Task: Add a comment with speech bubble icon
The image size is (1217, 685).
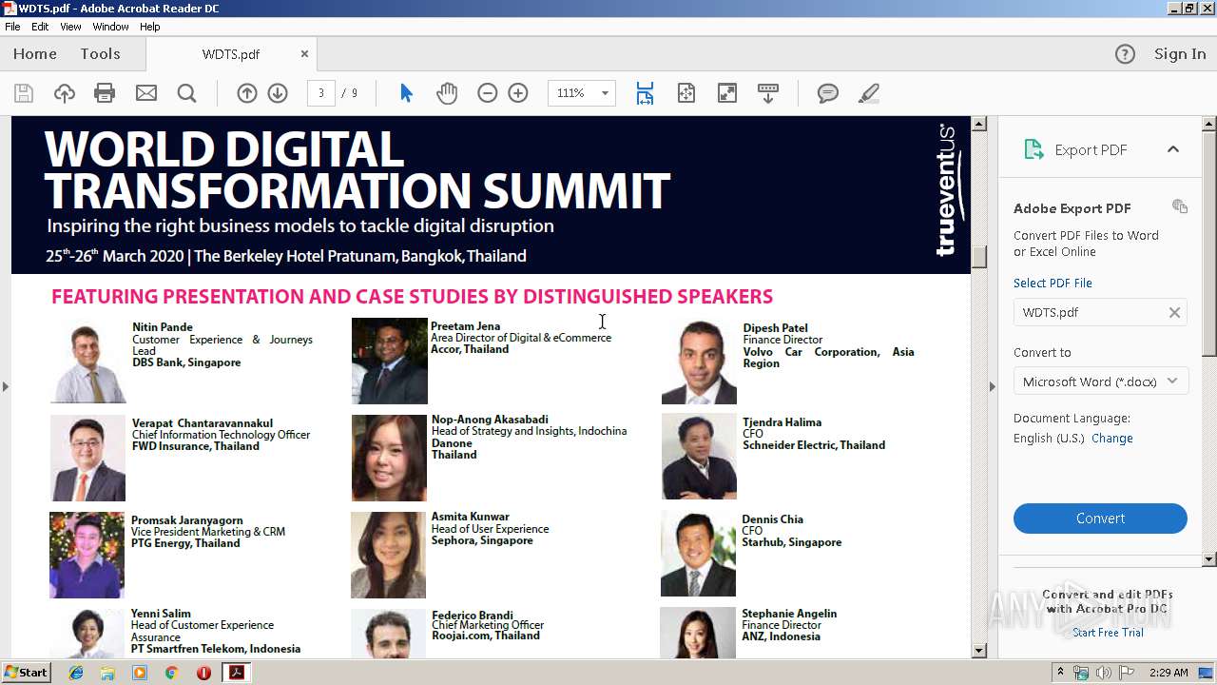Action: [x=828, y=93]
